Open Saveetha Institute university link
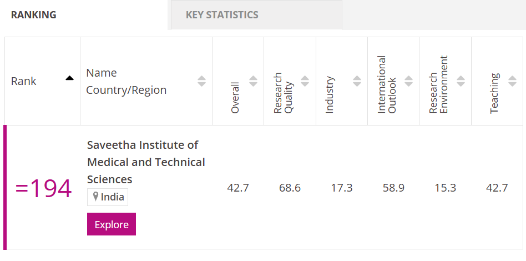The width and height of the screenshot is (526, 261). pos(146,162)
